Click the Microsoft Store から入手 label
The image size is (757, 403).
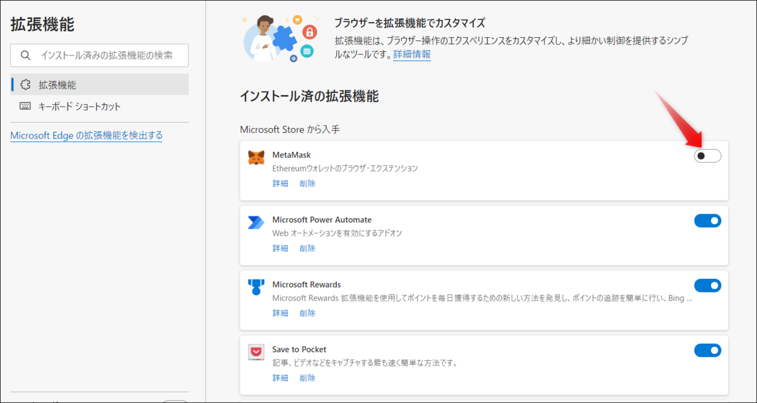pos(290,129)
